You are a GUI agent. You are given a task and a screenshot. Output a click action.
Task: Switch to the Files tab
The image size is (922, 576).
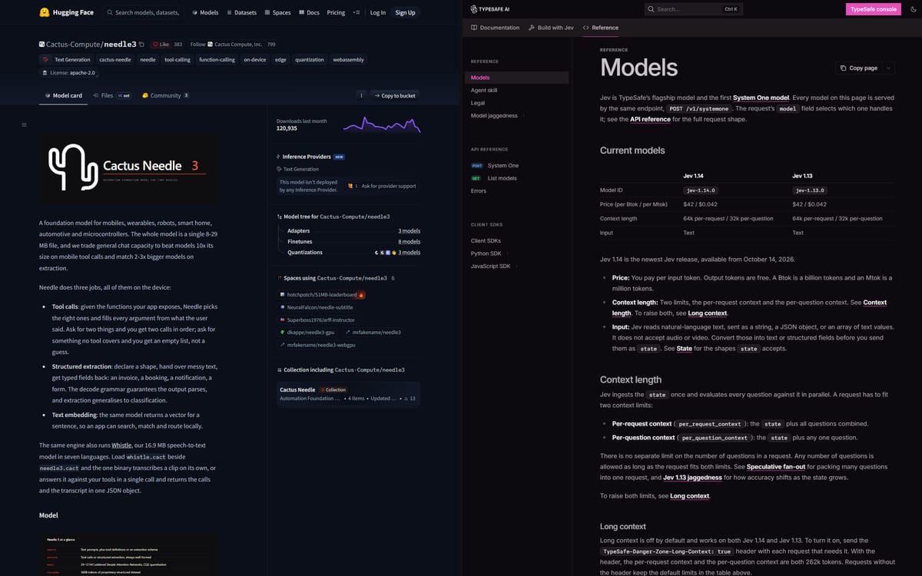click(111, 95)
